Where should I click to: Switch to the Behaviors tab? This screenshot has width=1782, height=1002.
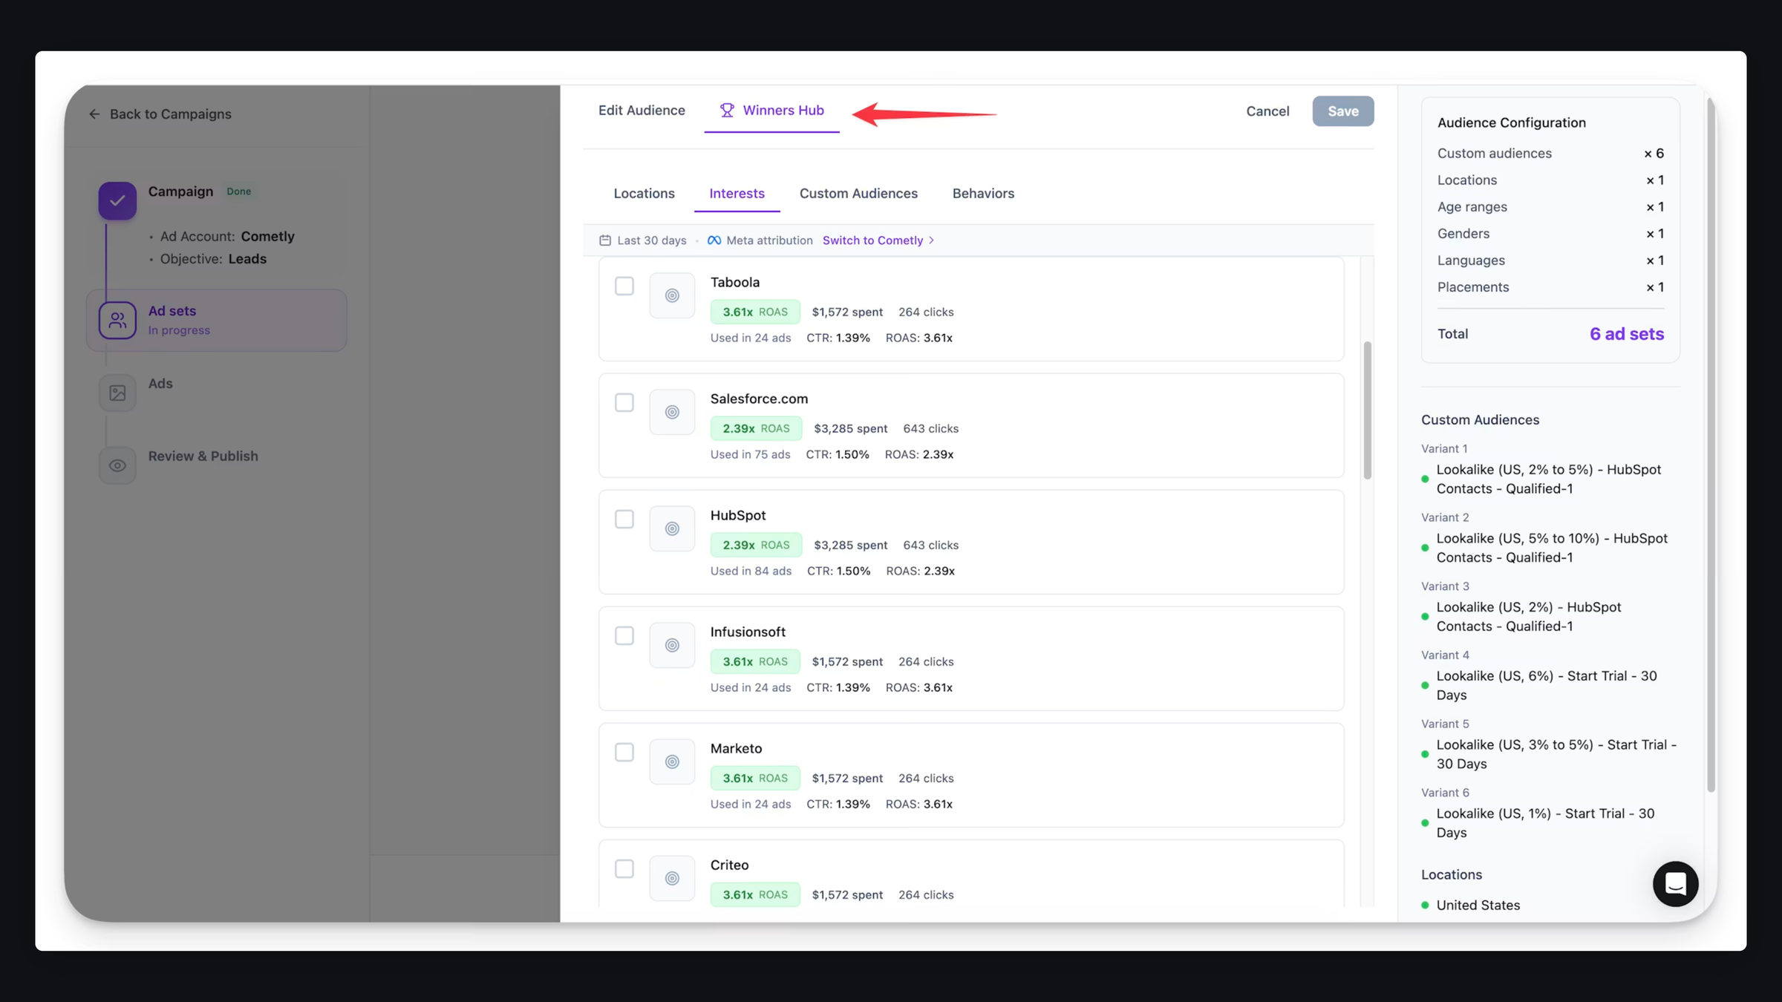pos(983,194)
